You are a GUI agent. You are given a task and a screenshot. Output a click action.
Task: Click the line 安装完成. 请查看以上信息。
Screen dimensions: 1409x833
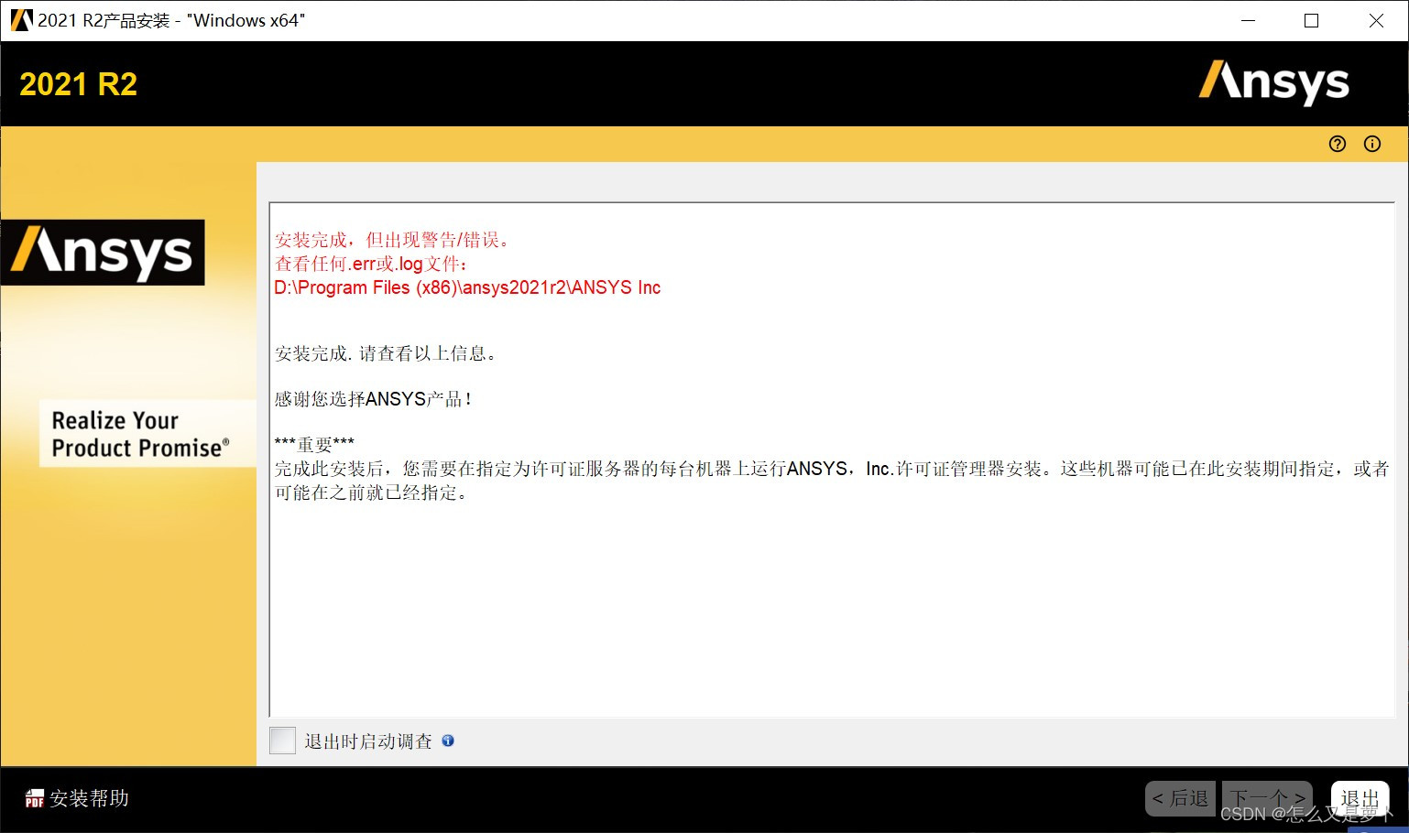coord(386,353)
